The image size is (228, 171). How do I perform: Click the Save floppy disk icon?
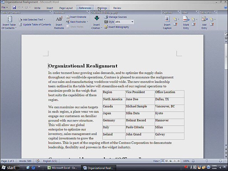click(x=14, y=7)
